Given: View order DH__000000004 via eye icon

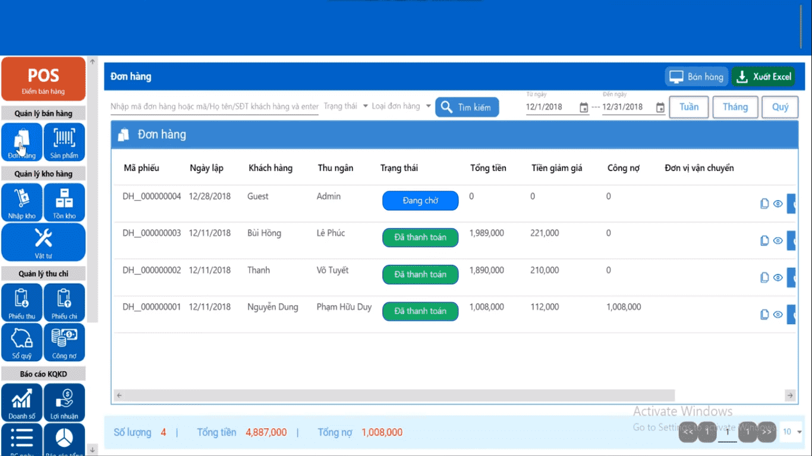Looking at the screenshot, I should (778, 204).
